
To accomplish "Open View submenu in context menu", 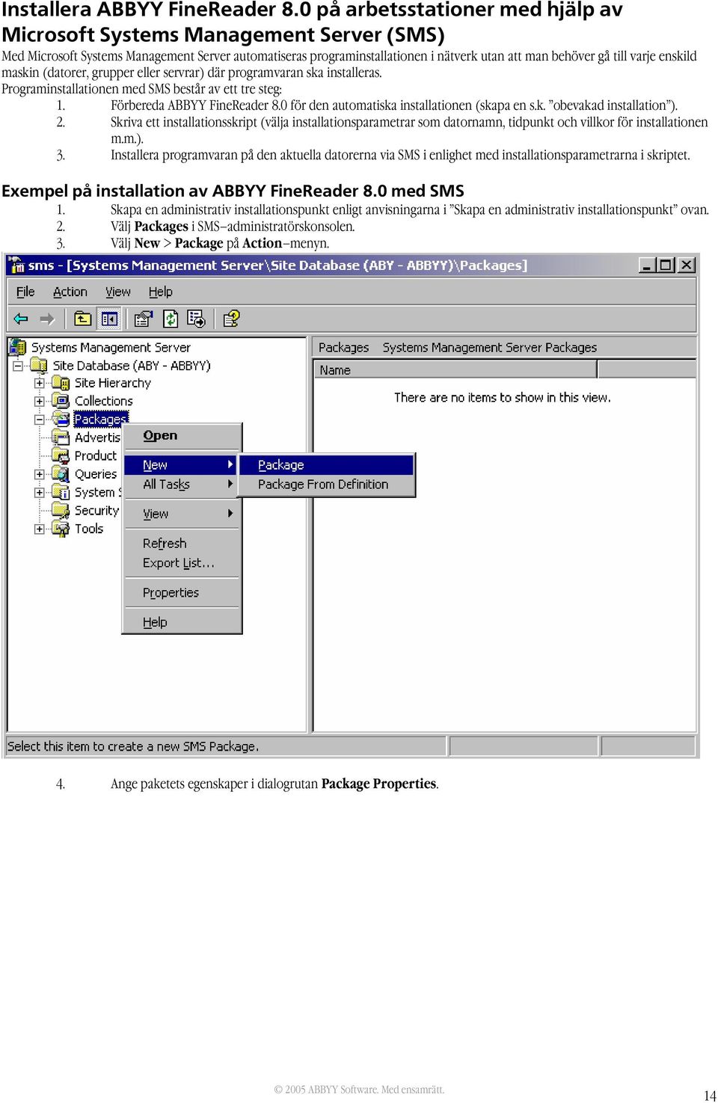I will pyautogui.click(x=182, y=514).
